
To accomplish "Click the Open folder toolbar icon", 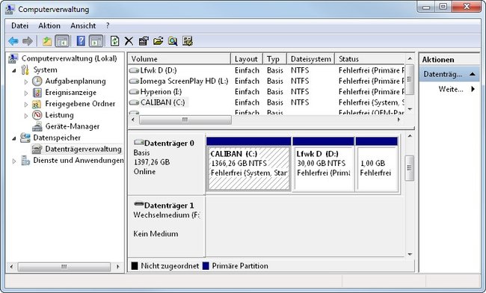I will pyautogui.click(x=158, y=41).
